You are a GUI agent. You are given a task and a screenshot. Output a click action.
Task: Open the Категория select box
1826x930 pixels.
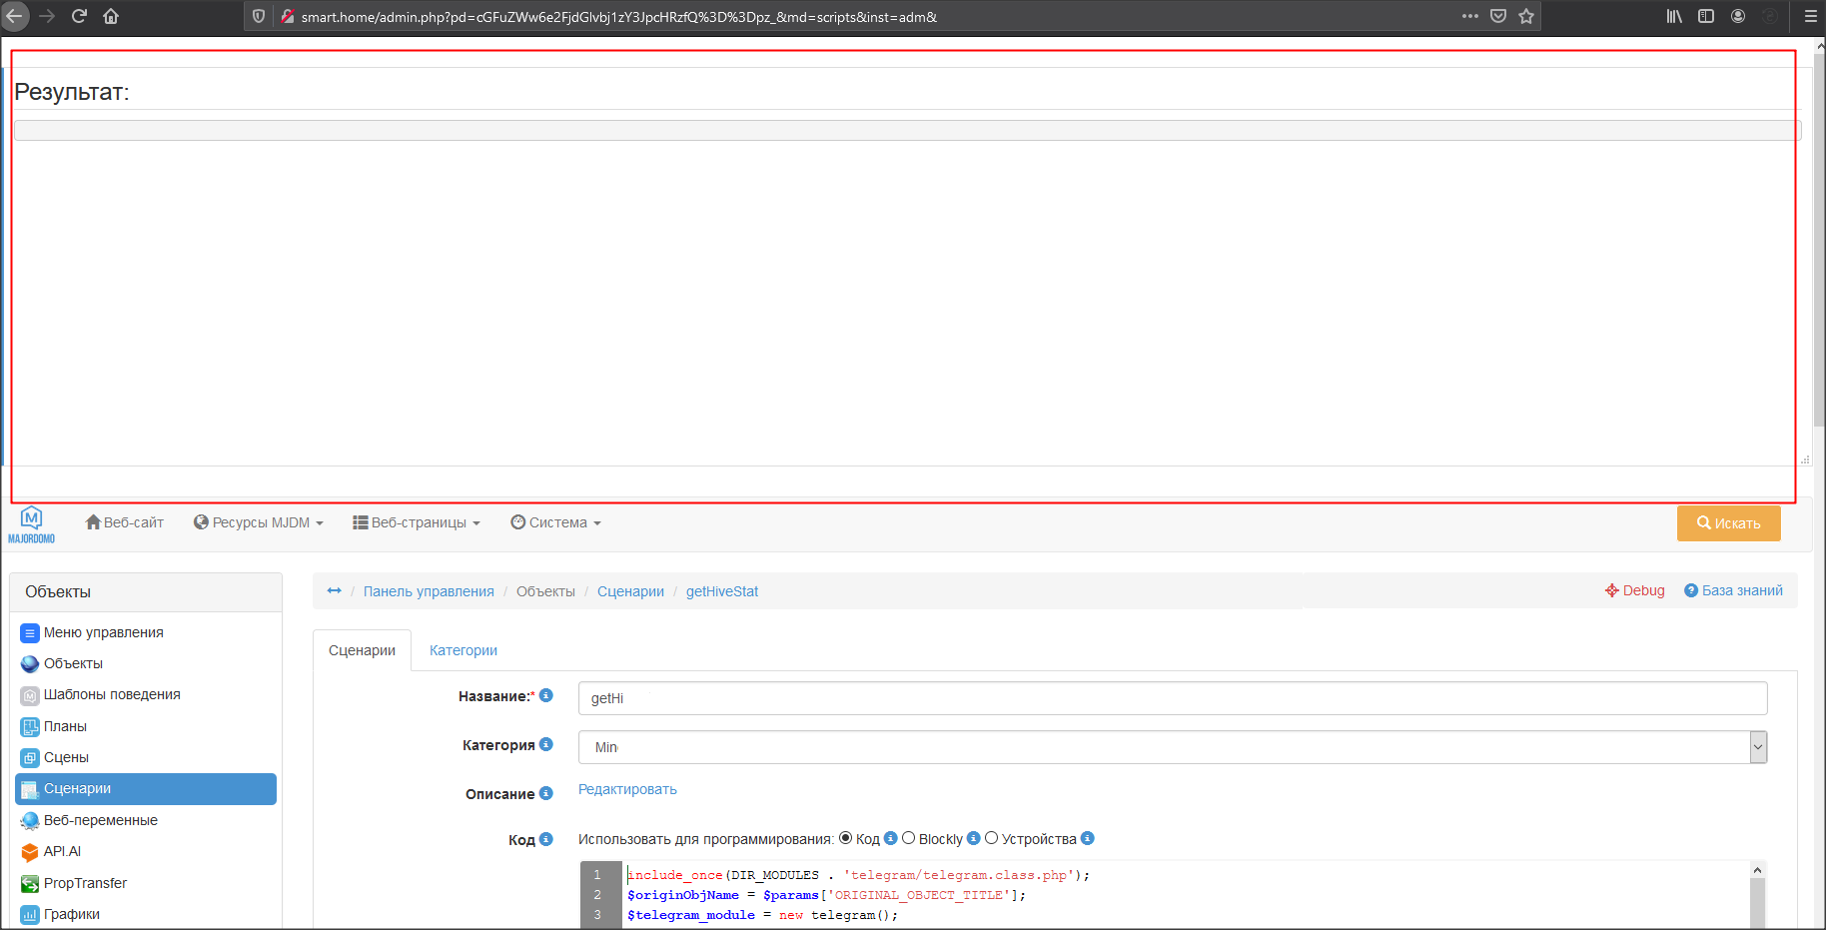click(x=1173, y=747)
